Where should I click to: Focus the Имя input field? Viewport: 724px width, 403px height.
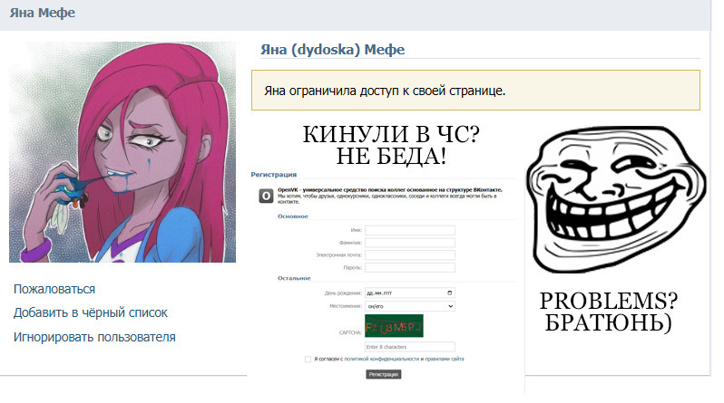pos(409,230)
